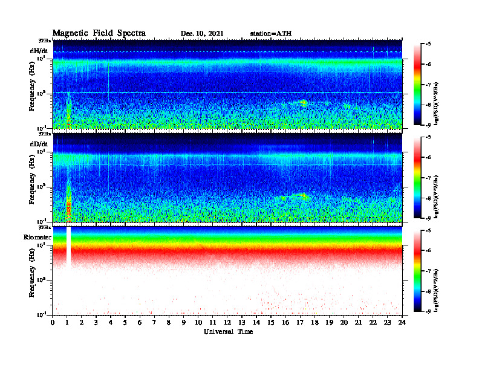Image resolution: width=479 pixels, height=370 pixels.
Task: Click the hour 6 tick label
Action: click(140, 322)
